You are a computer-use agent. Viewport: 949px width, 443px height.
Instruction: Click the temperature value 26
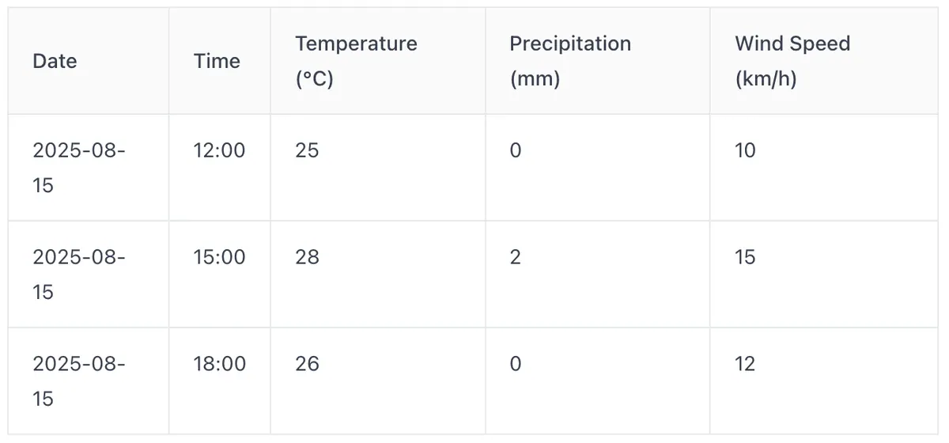pos(307,364)
